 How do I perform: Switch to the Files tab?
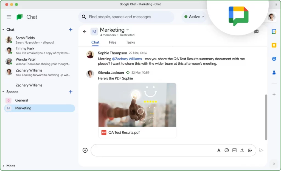(113, 42)
